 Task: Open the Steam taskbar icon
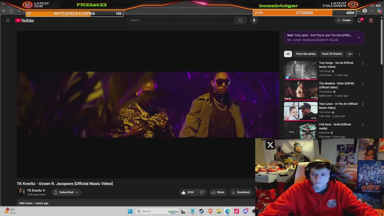(x=201, y=211)
